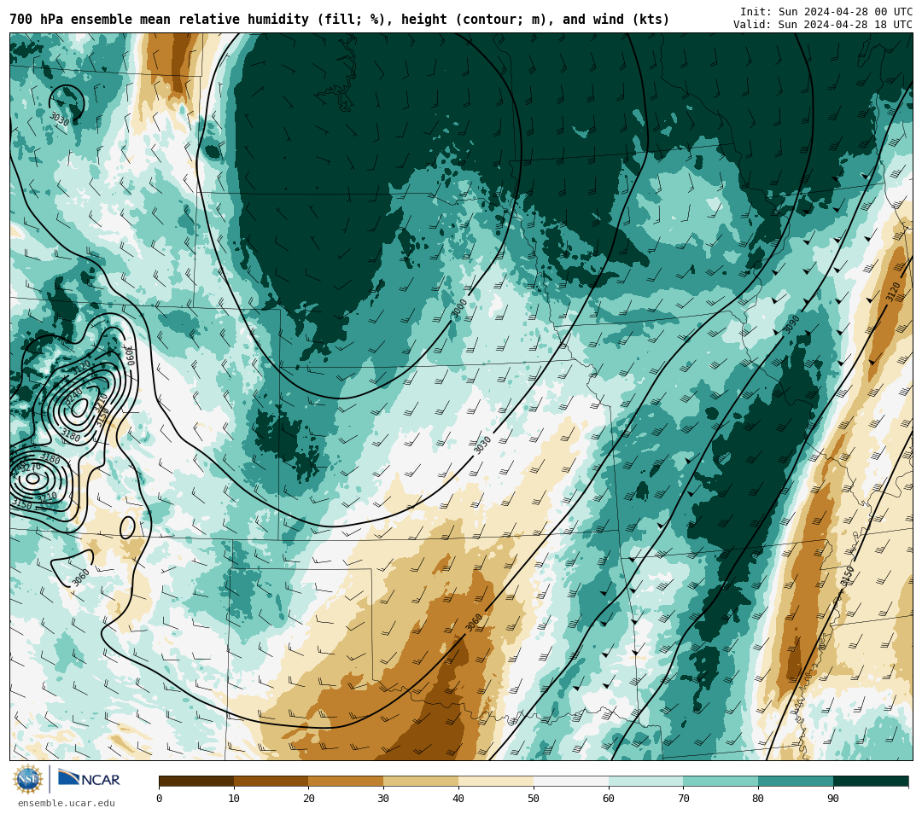Click the 3090 contour label near the right
Image resolution: width=922 pixels, height=814 pixels.
791,324
